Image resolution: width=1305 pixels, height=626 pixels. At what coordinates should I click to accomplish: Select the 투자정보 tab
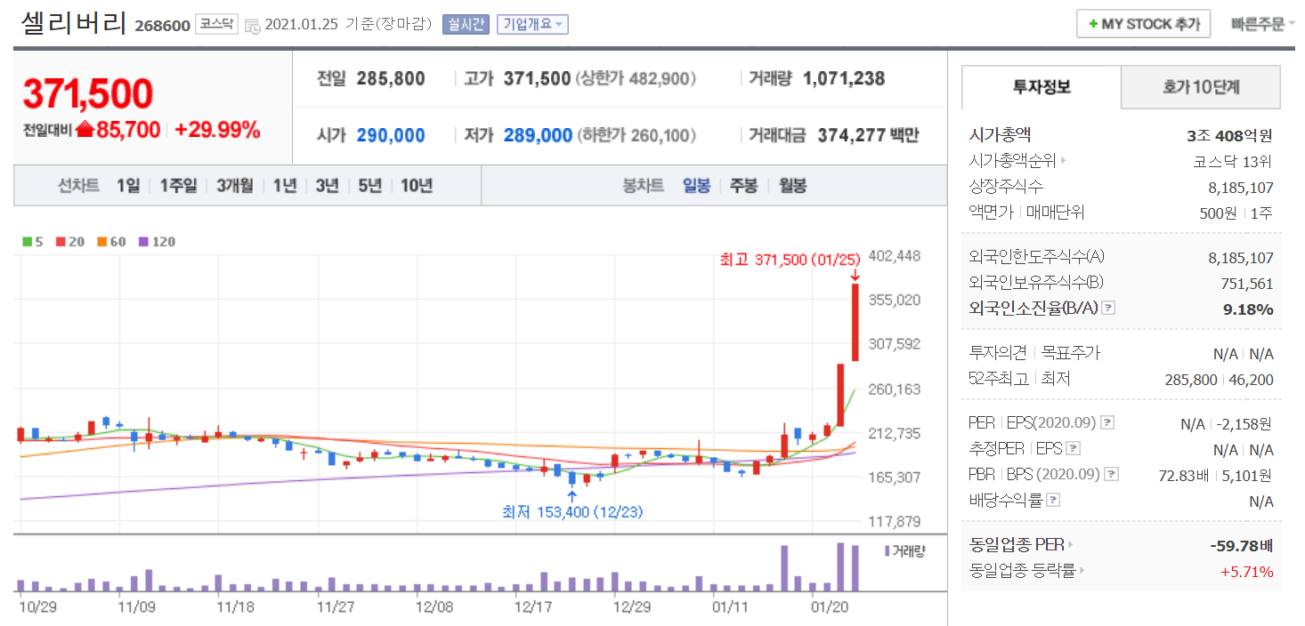point(1042,87)
